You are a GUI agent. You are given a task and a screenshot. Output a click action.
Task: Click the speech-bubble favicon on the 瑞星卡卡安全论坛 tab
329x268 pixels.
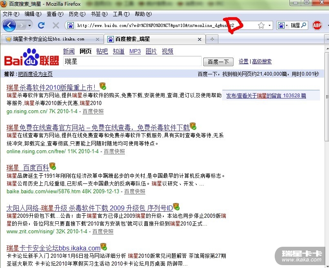[x=9, y=39]
